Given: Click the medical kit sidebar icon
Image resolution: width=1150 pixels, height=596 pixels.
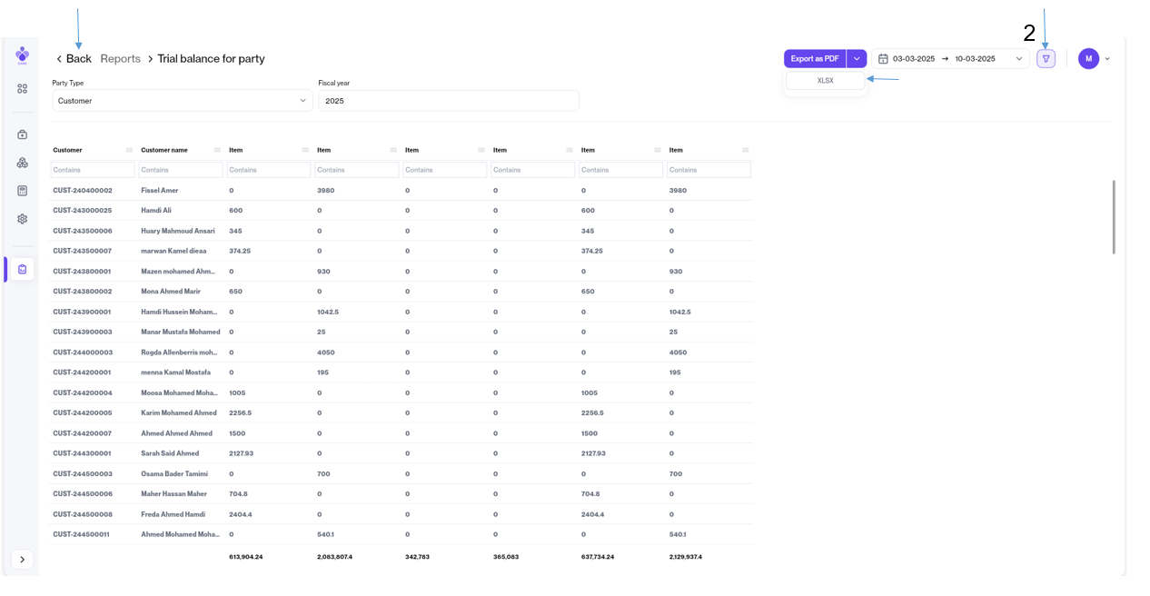Looking at the screenshot, I should [x=22, y=134].
